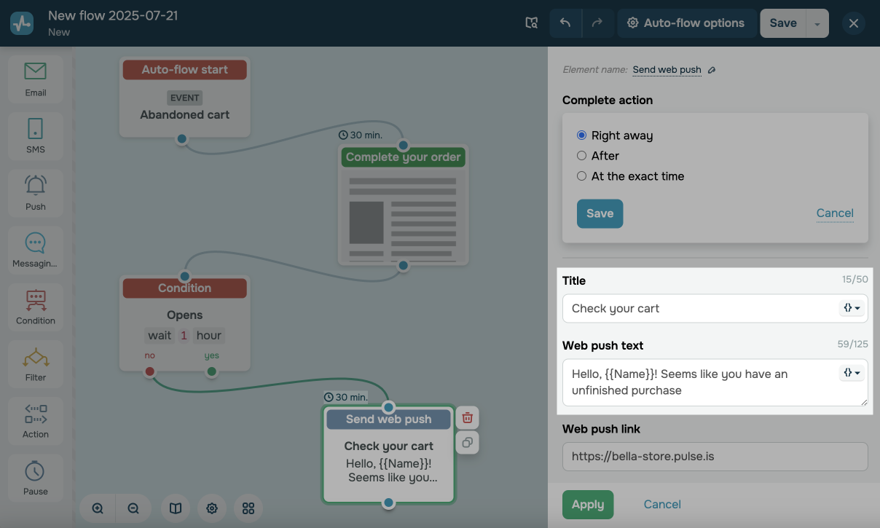The width and height of the screenshot is (880, 528).
Task: Select At the exact time option
Action: coord(581,176)
